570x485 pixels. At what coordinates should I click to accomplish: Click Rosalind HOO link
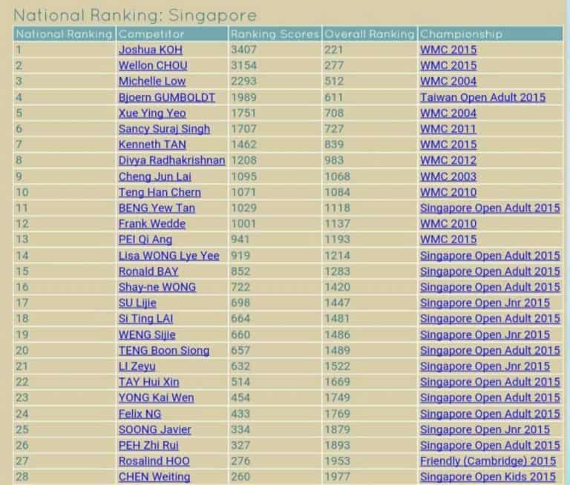pyautogui.click(x=154, y=461)
